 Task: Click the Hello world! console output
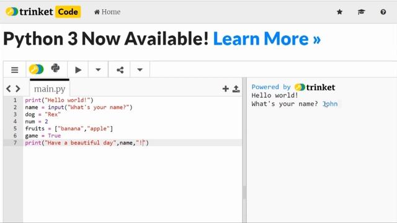tap(275, 95)
